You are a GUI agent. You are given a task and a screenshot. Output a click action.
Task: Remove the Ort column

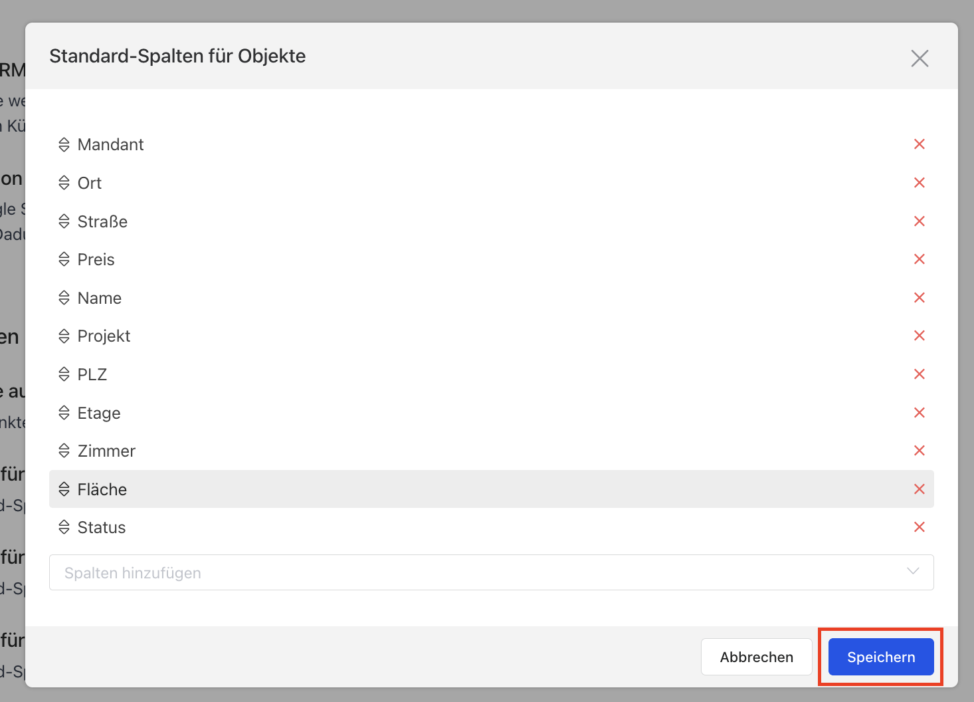tap(920, 183)
